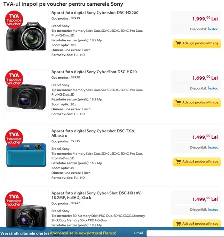View DSC-HX20 camera product image
Screen dimensions: 224x237
pyautogui.click(x=26, y=96)
